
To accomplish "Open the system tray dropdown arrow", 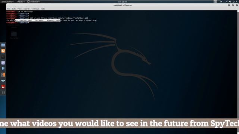I will [x=237, y=1].
